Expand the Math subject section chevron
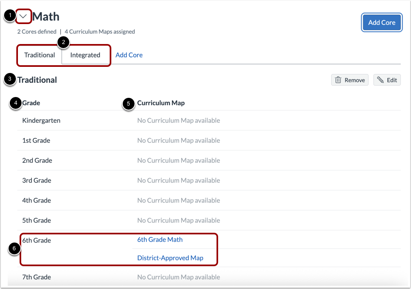Image resolution: width=411 pixels, height=289 pixels. point(23,16)
